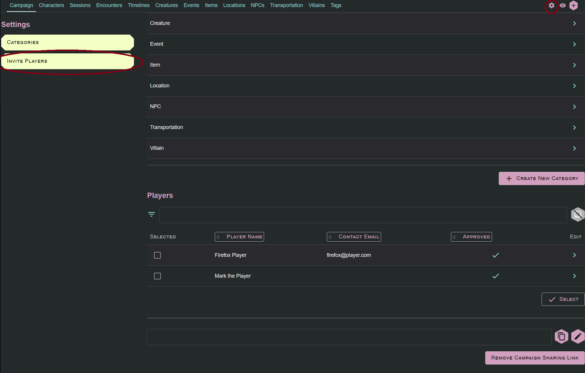Screen dimensions: 585x373
Task: Expand the Creature category row
Action: [x=366, y=23]
